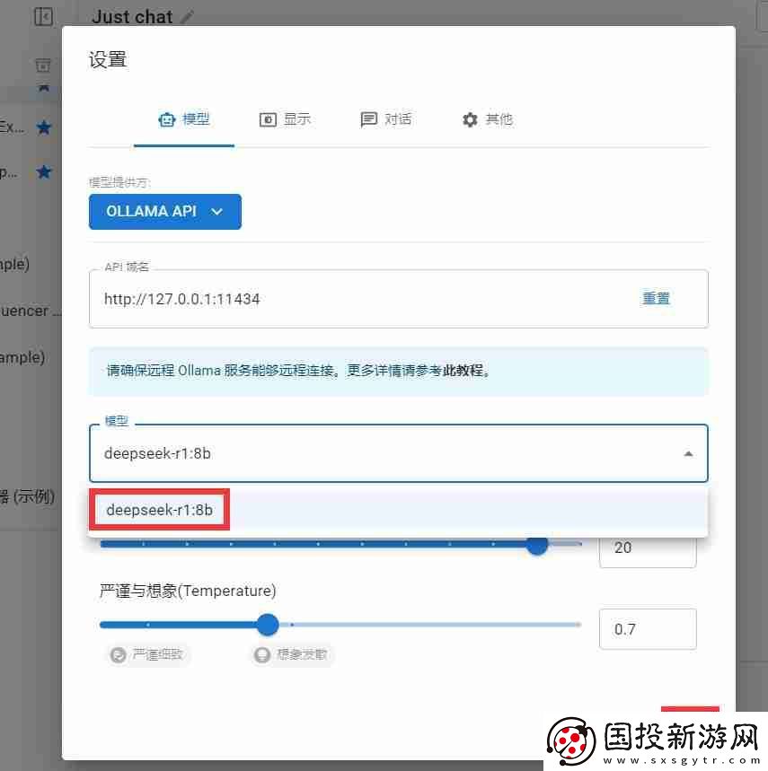Switch to the 其他 settings tab
This screenshot has height=771, width=768.
pyautogui.click(x=488, y=118)
